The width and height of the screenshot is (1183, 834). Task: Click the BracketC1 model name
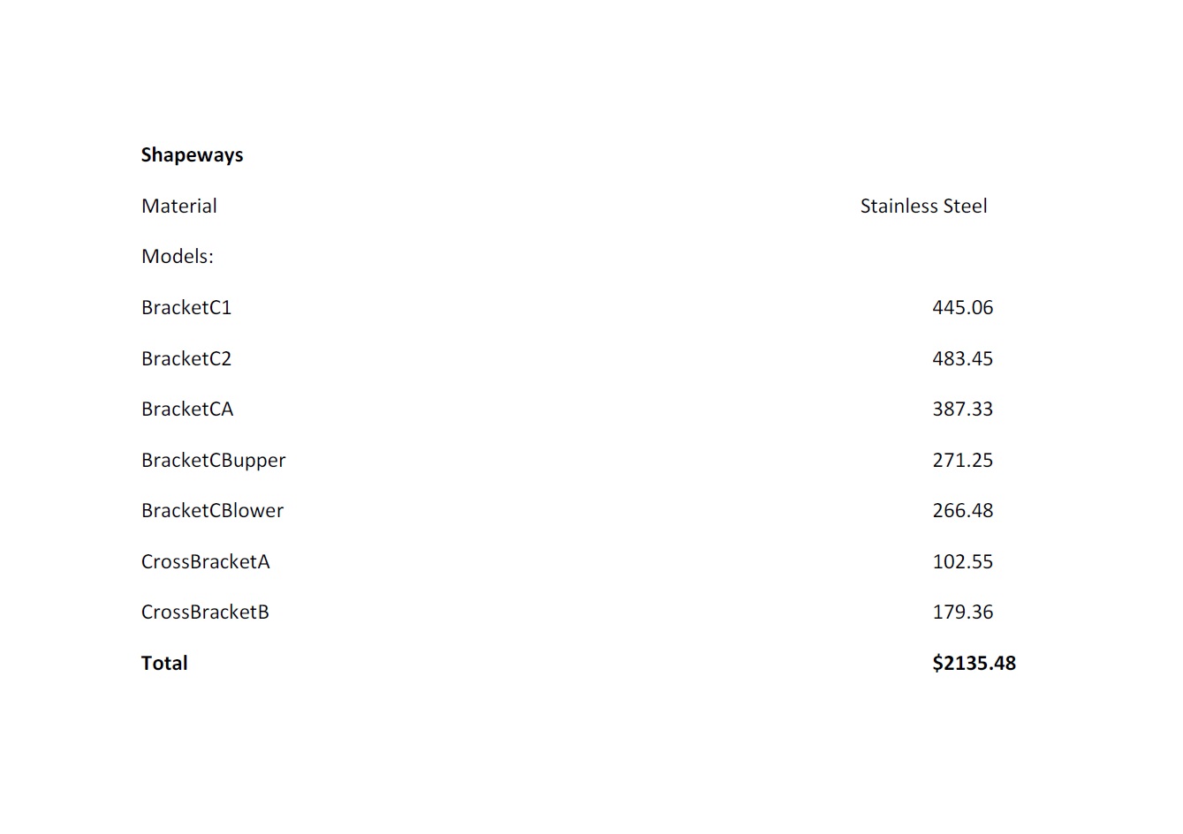pyautogui.click(x=186, y=308)
